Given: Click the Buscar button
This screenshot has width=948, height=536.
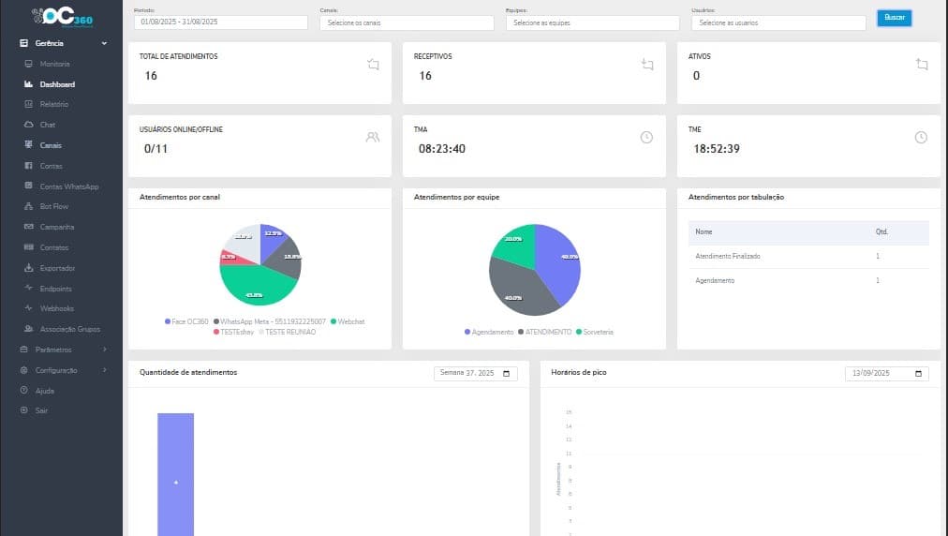Looking at the screenshot, I should pos(895,18).
